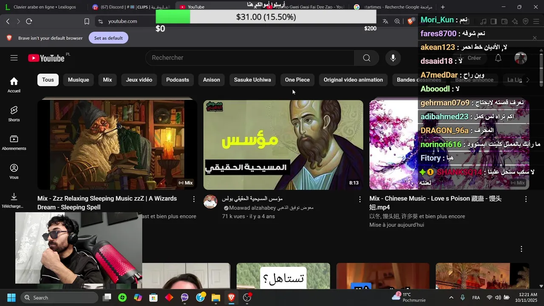Go back with the browser arrow
The width and height of the screenshot is (544, 306).
point(8,21)
